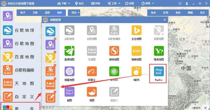Click current map source icon above sidebar list
210x110 pixels.
[x=8, y=16]
